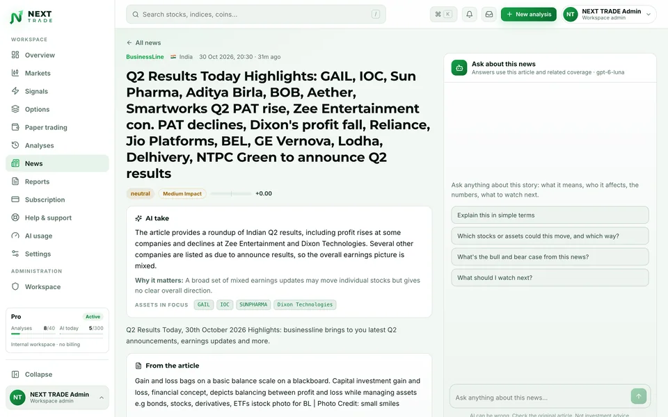Click the Workspace shield icon

pyautogui.click(x=15, y=287)
